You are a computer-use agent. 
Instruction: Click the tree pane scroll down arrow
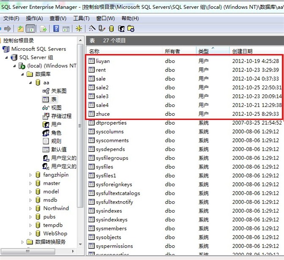(x=81, y=244)
